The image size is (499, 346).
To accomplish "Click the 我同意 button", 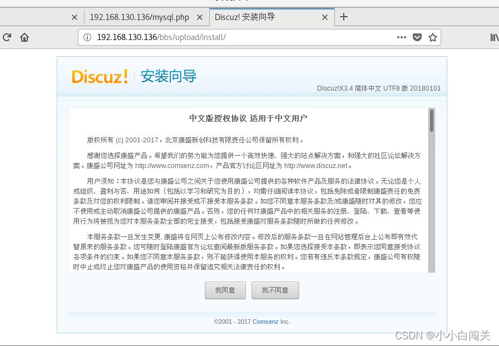I will [x=225, y=290].
